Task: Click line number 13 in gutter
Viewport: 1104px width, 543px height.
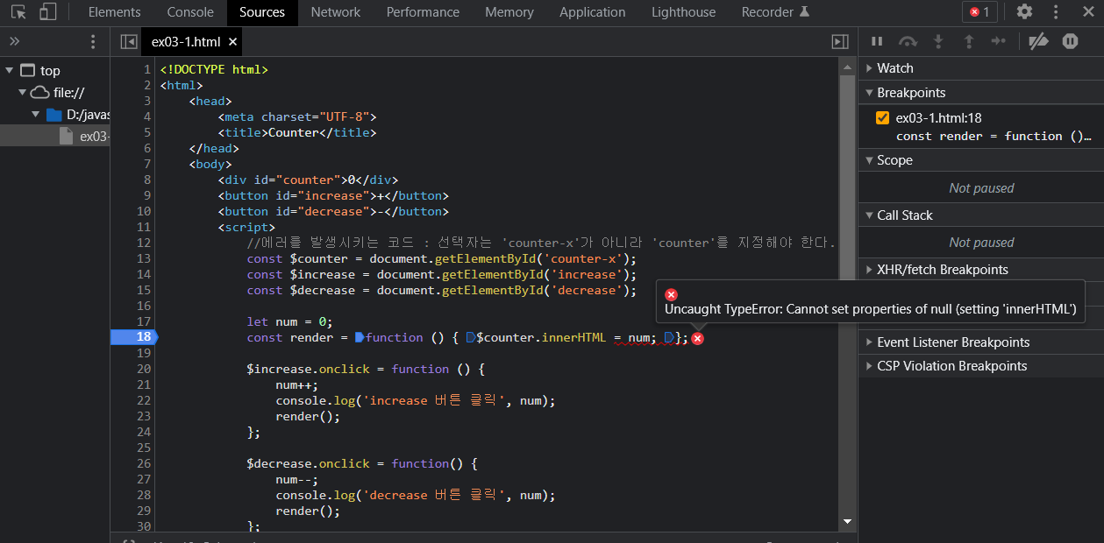Action: pyautogui.click(x=144, y=258)
